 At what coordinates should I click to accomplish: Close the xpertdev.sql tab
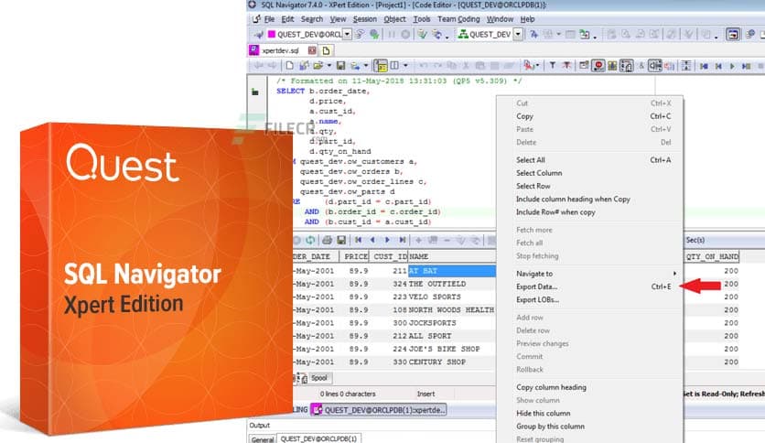click(312, 50)
